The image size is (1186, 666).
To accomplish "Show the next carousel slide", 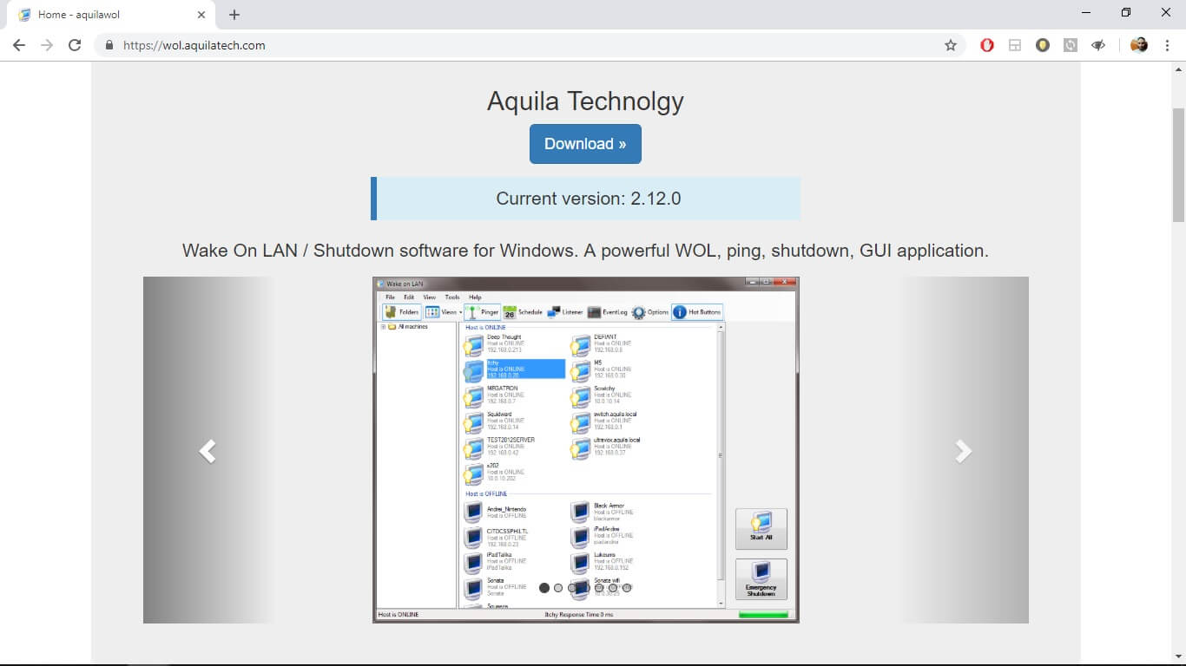I will click(x=963, y=451).
